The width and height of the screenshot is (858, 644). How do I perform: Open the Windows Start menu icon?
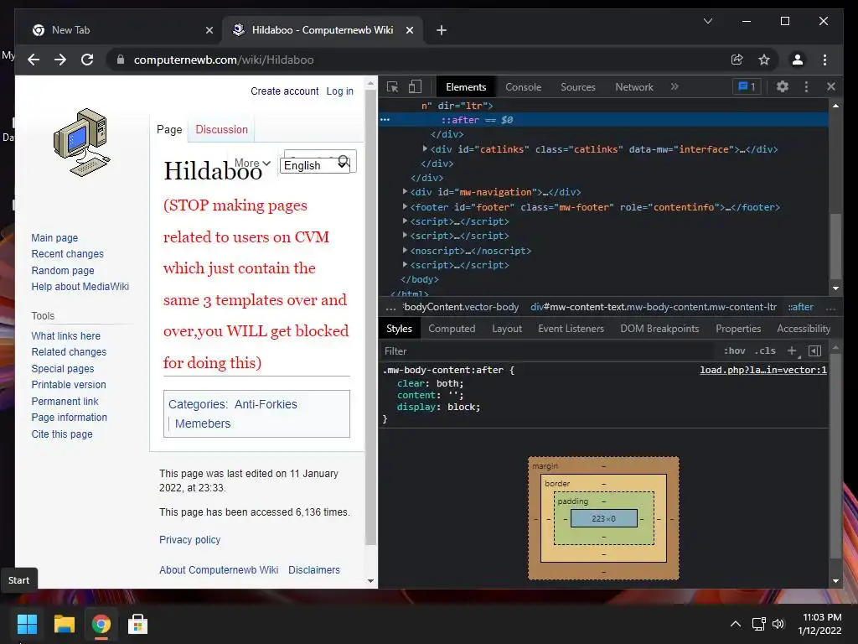[x=27, y=624]
